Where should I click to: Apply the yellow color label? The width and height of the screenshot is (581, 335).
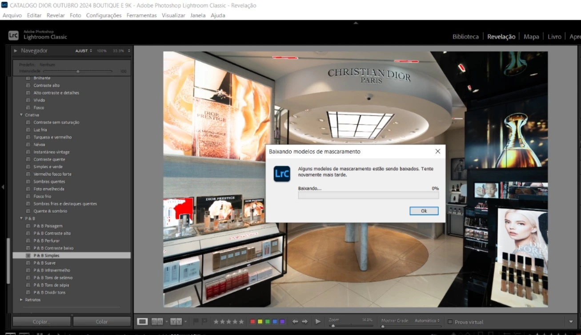[x=260, y=322]
